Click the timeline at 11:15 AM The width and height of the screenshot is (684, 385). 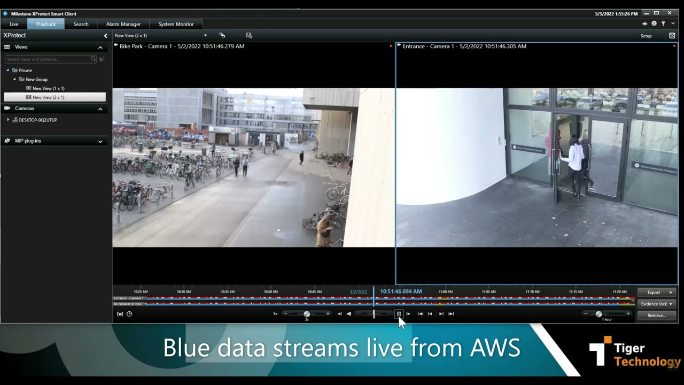(x=576, y=292)
